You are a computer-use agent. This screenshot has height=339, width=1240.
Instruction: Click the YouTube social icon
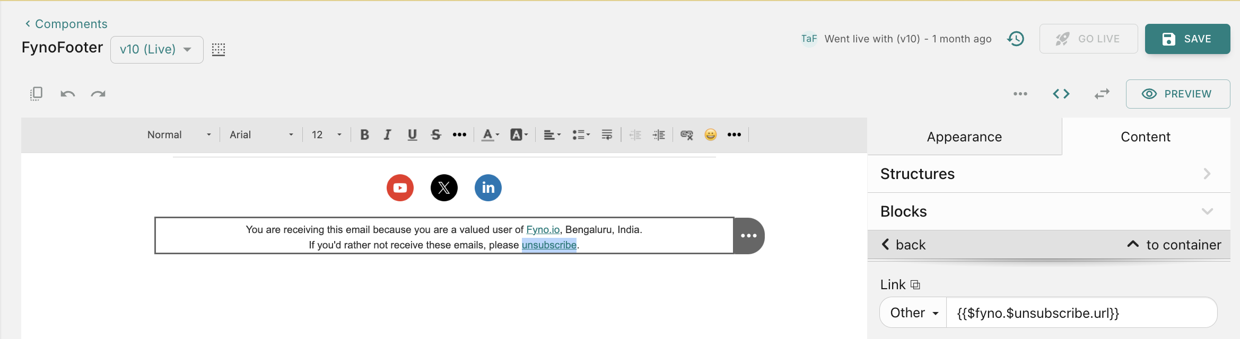click(400, 188)
